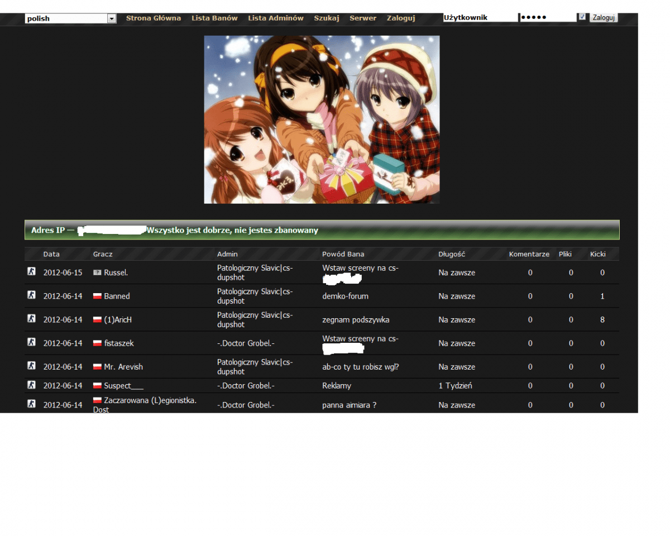The height and width of the screenshot is (536, 670).
Task: Click kick count 8 for (1)AricH
Action: [602, 320]
